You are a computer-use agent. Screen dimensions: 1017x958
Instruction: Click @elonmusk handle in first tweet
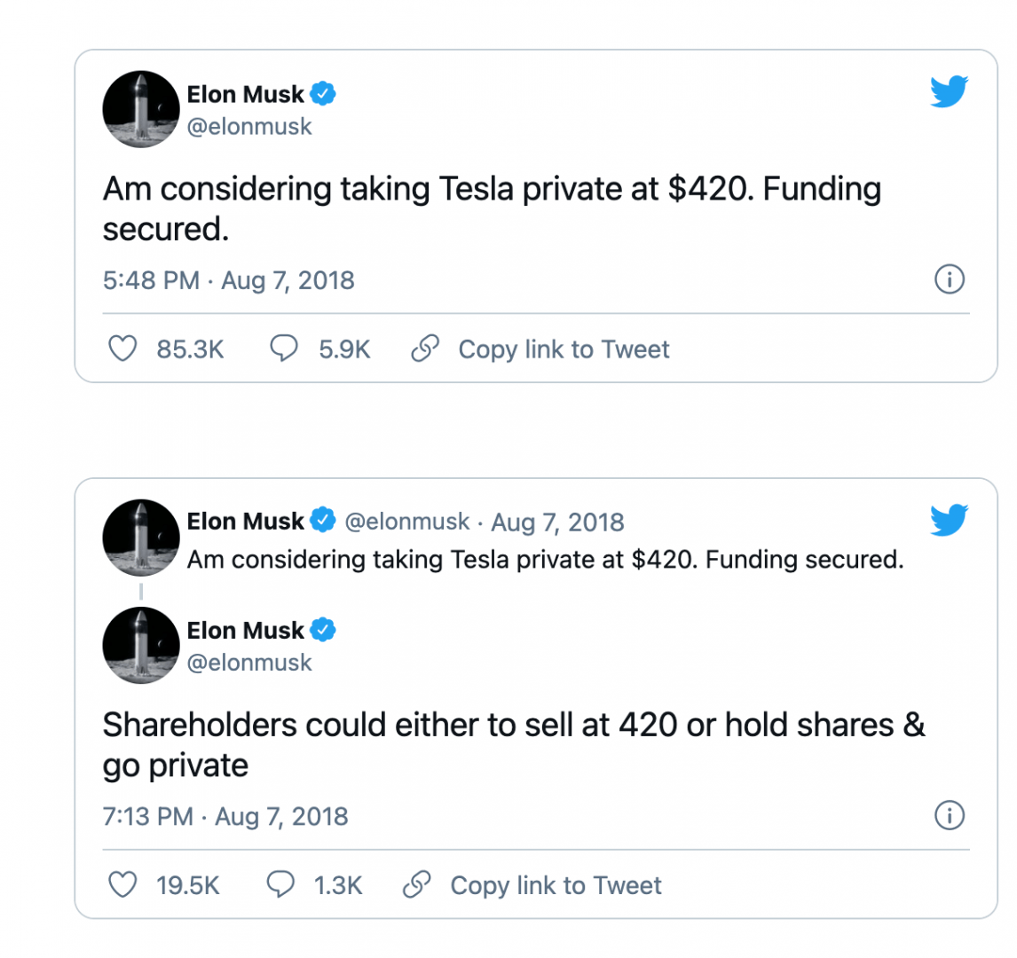[x=249, y=126]
